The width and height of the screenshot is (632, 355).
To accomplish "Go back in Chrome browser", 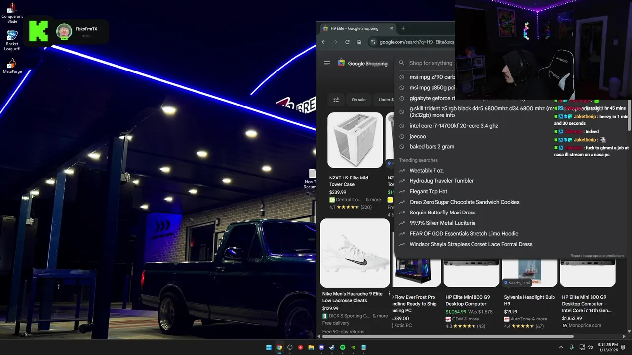I will pos(323,42).
